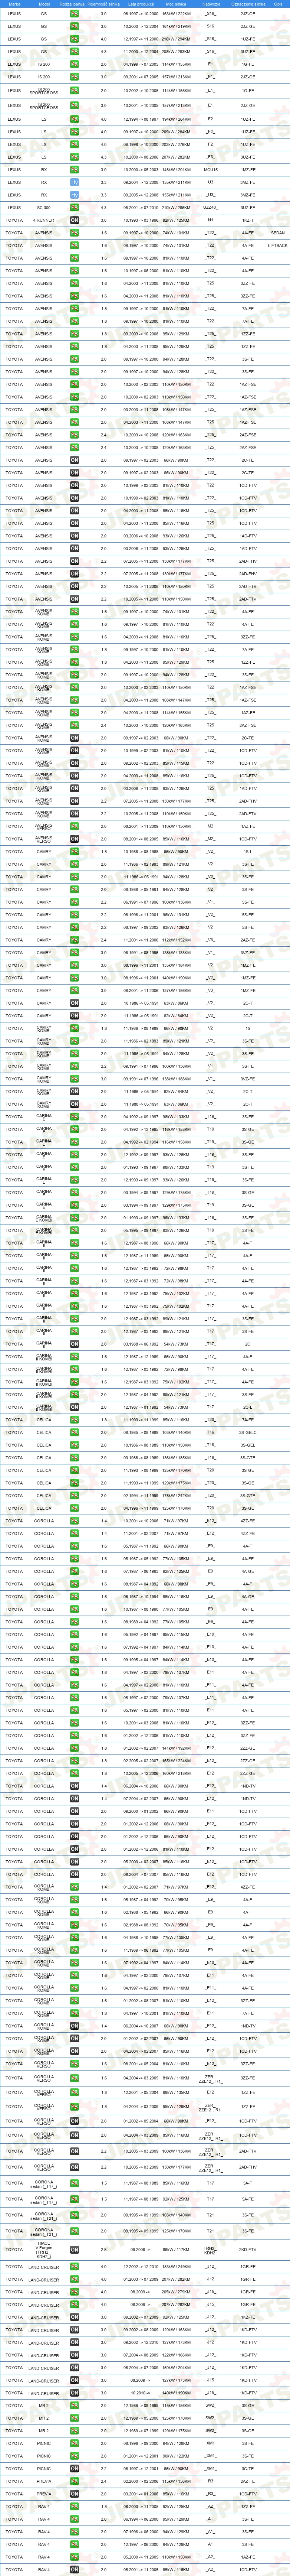290x2576 pixels.
Task: Select the SEDAN description cell
Action: click(278, 233)
